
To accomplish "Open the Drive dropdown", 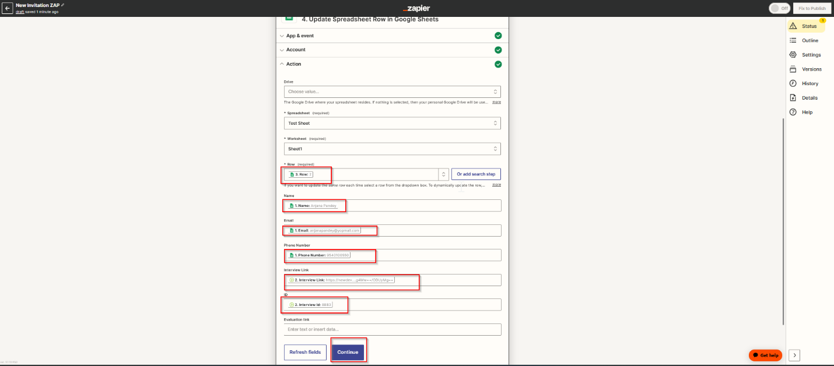I will point(392,91).
